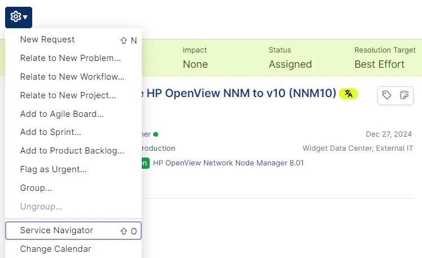Open HP OpenView Network Node Manager 8.01 link

(228, 163)
